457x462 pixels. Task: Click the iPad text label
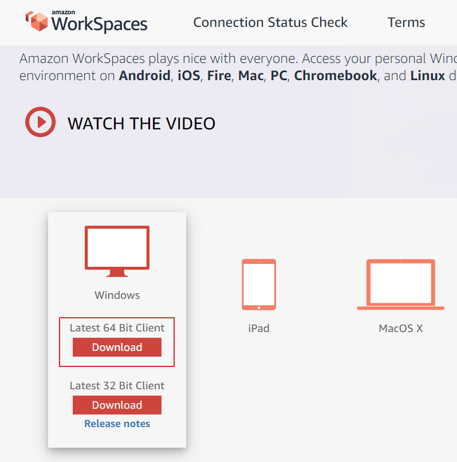click(x=259, y=328)
